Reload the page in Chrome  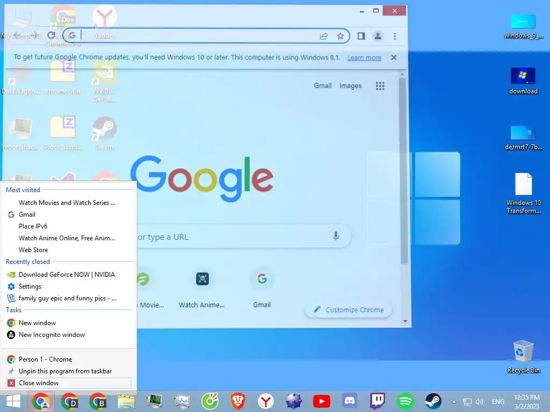(x=51, y=35)
